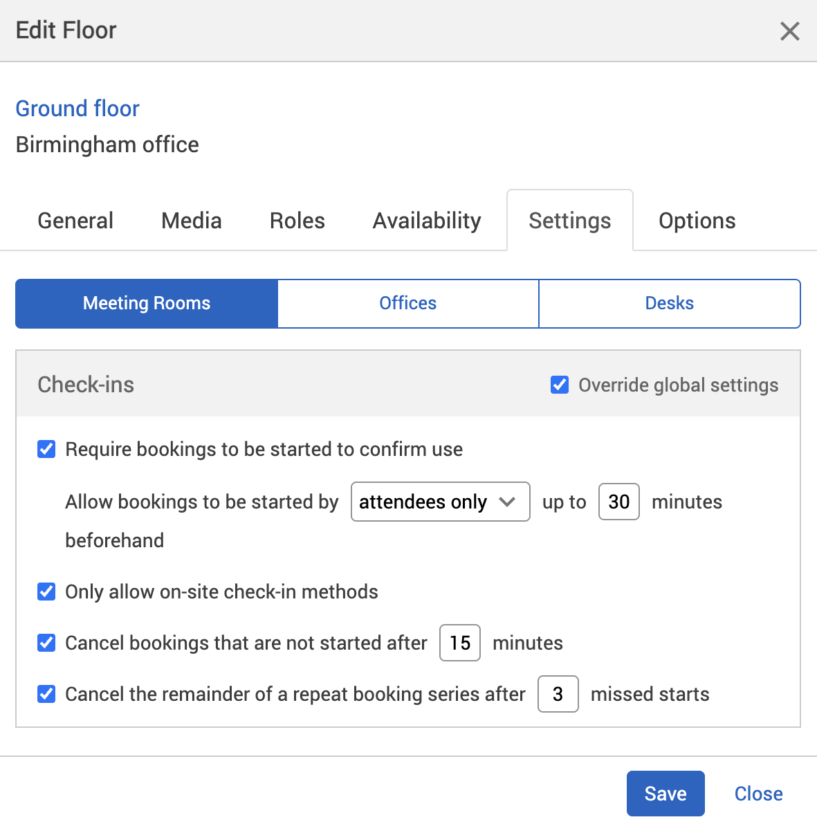Switch to the General tab
Image resolution: width=817 pixels, height=824 pixels.
[75, 220]
